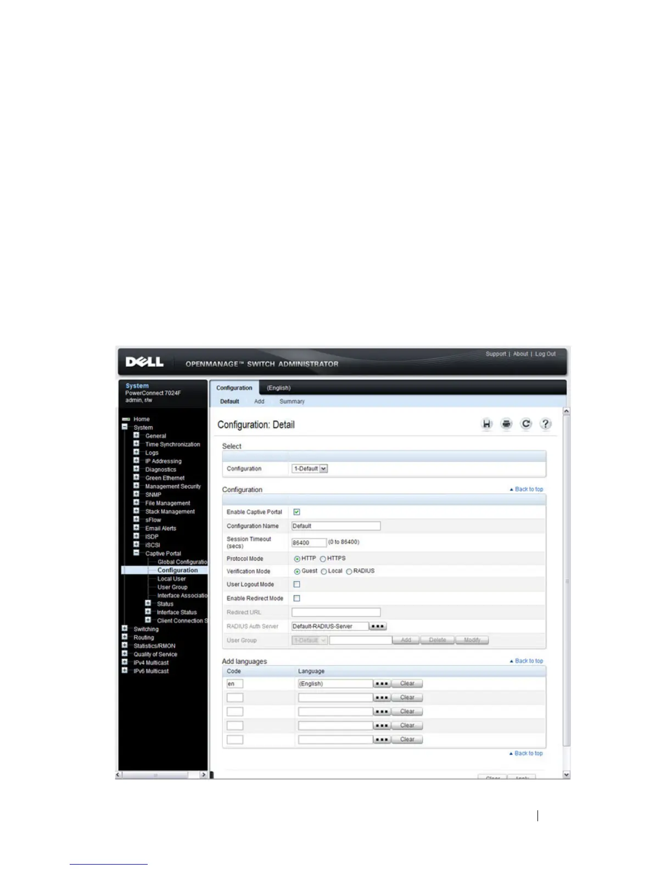Viewport: 672px width, 869px height.
Task: Open the Configuration 1-Default dropdown
Action: (310, 469)
